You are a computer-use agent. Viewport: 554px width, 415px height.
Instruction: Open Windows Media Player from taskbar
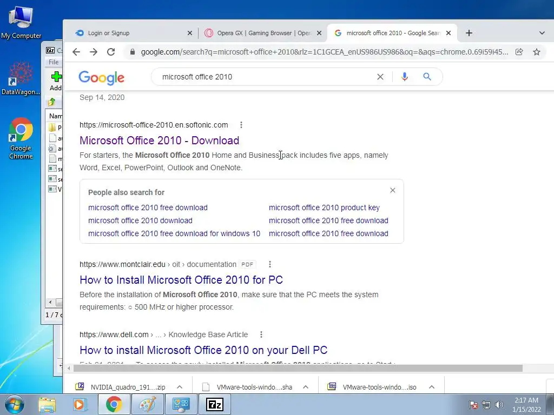[x=80, y=404]
